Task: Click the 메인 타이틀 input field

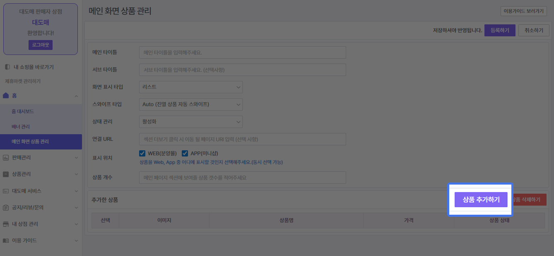Action: click(x=242, y=52)
